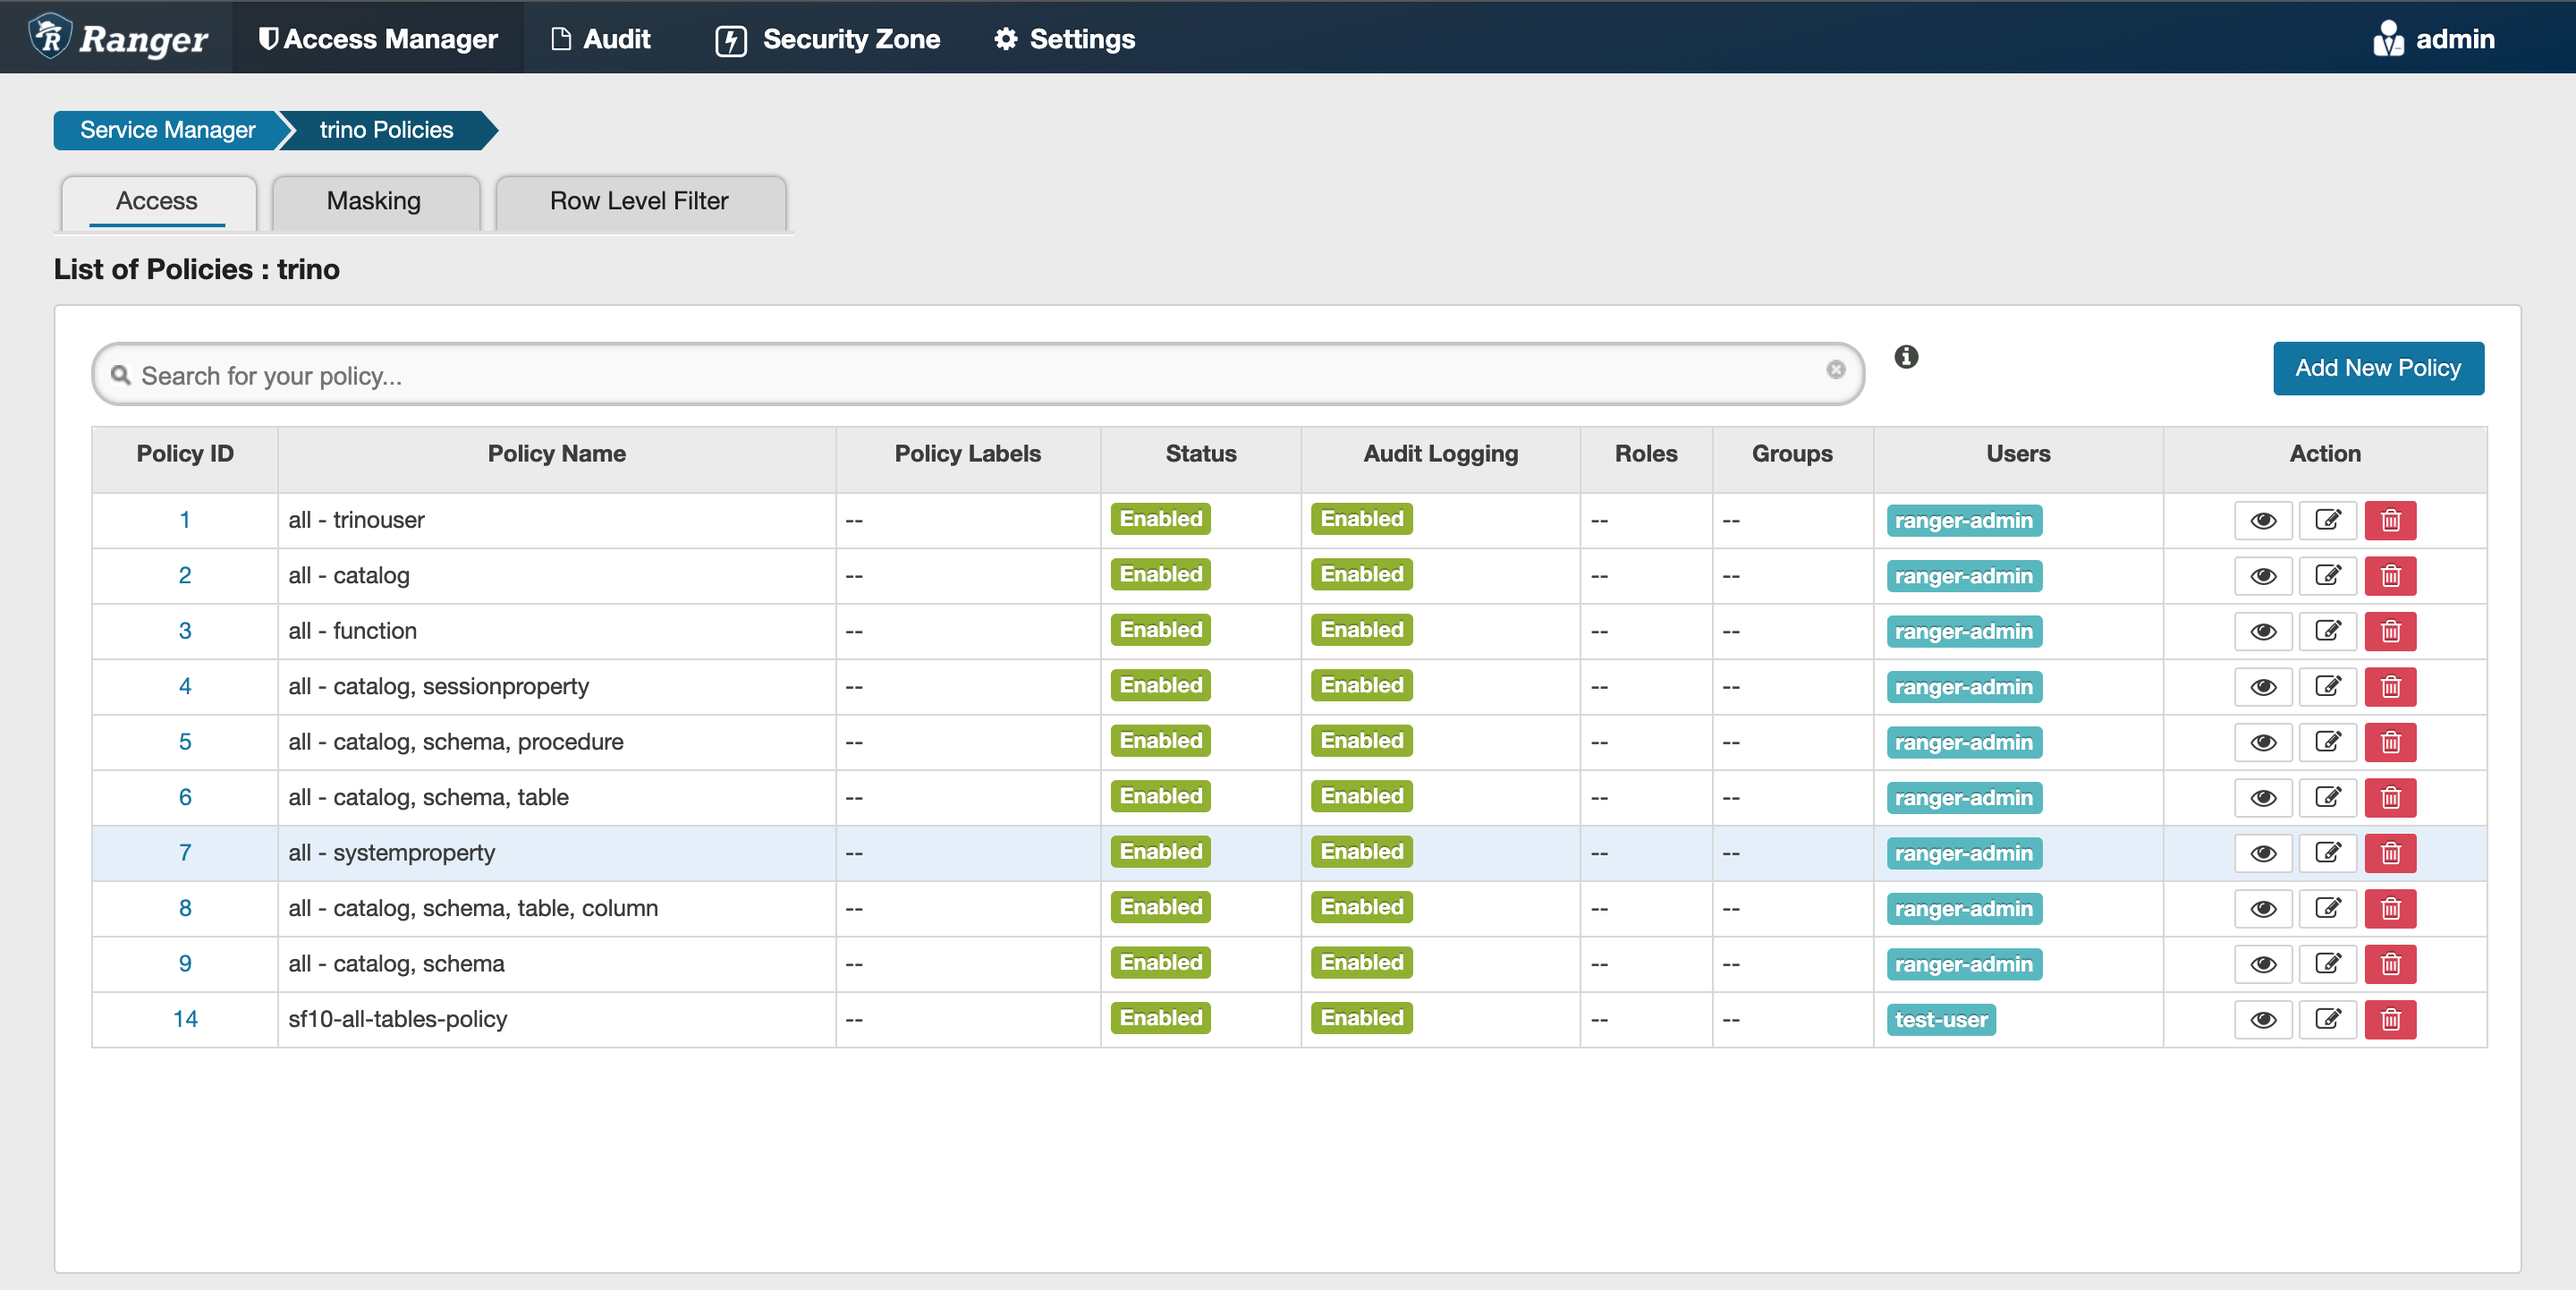Viewport: 2576px width, 1290px height.
Task: View the all - catalog policy details
Action: pyautogui.click(x=2263, y=577)
